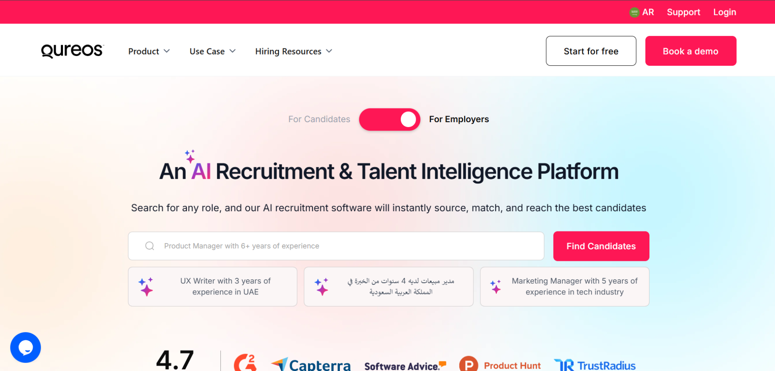Select the For Employers label
Viewport: 775px width, 371px height.
pos(459,119)
